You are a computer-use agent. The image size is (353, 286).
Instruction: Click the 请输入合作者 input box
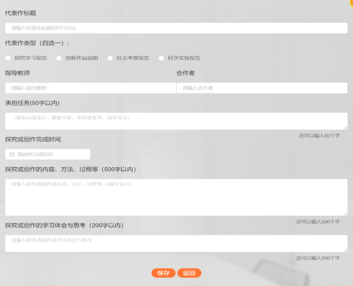pyautogui.click(x=262, y=88)
